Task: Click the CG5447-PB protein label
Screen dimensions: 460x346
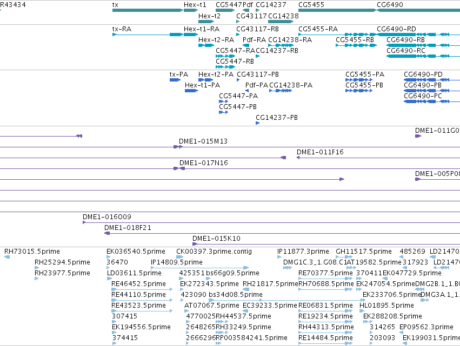Action: [x=238, y=107]
